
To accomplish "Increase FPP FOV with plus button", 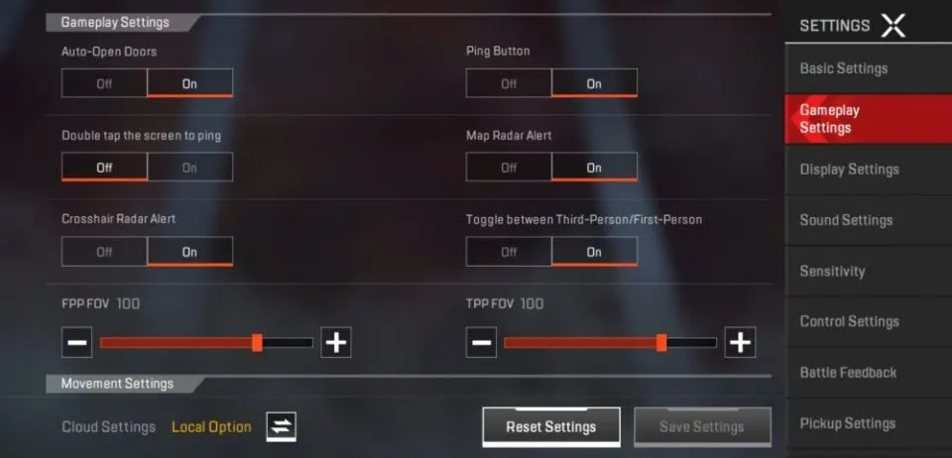I will (x=336, y=342).
